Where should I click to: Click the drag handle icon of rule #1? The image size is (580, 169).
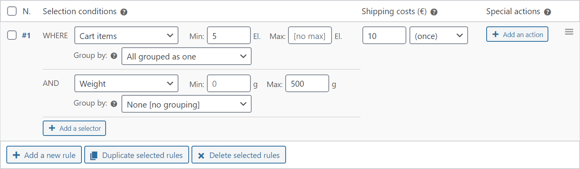pyautogui.click(x=569, y=32)
